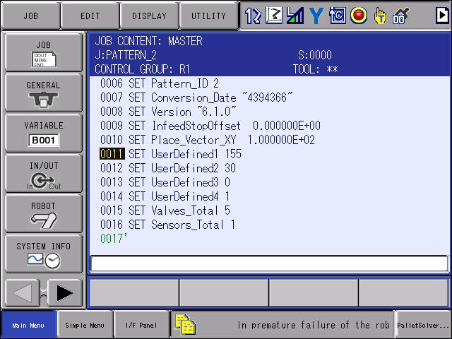Image resolution: width=452 pixels, height=339 pixels.
Task: Open the JOB top menu
Action: [31, 16]
